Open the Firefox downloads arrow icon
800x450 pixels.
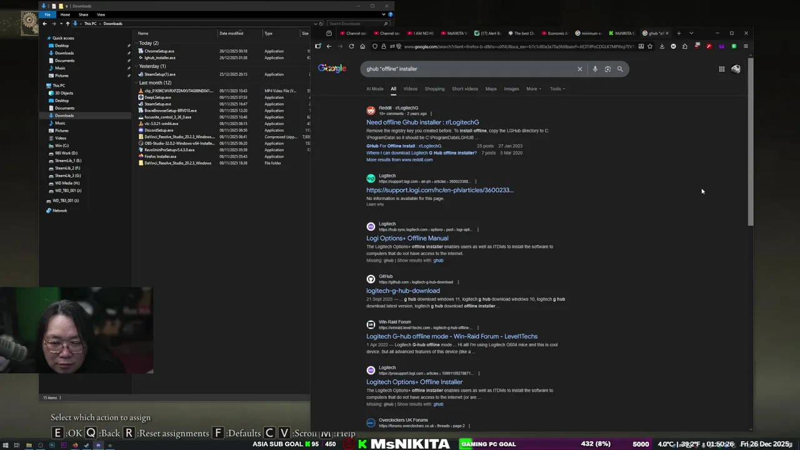[662, 46]
